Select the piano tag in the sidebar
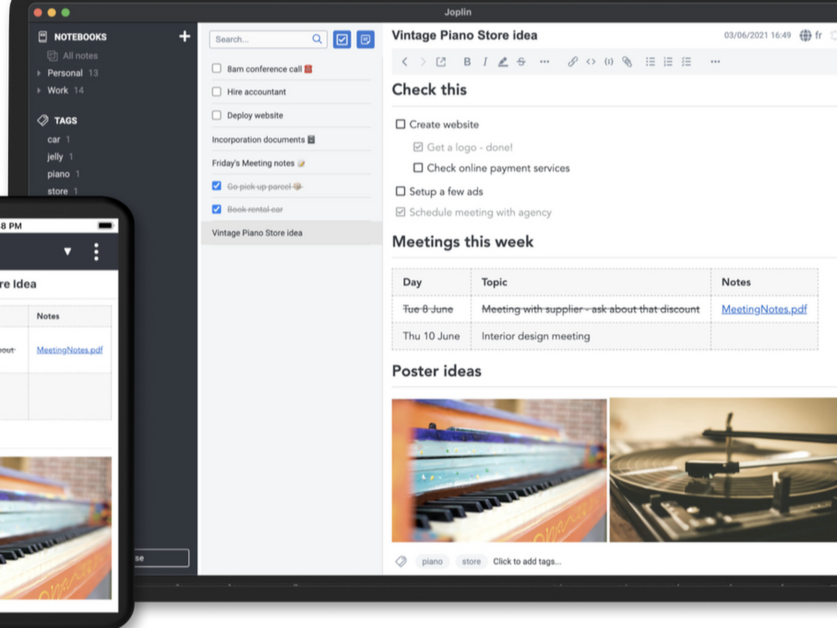Screen dimensions: 837x628 [59, 174]
